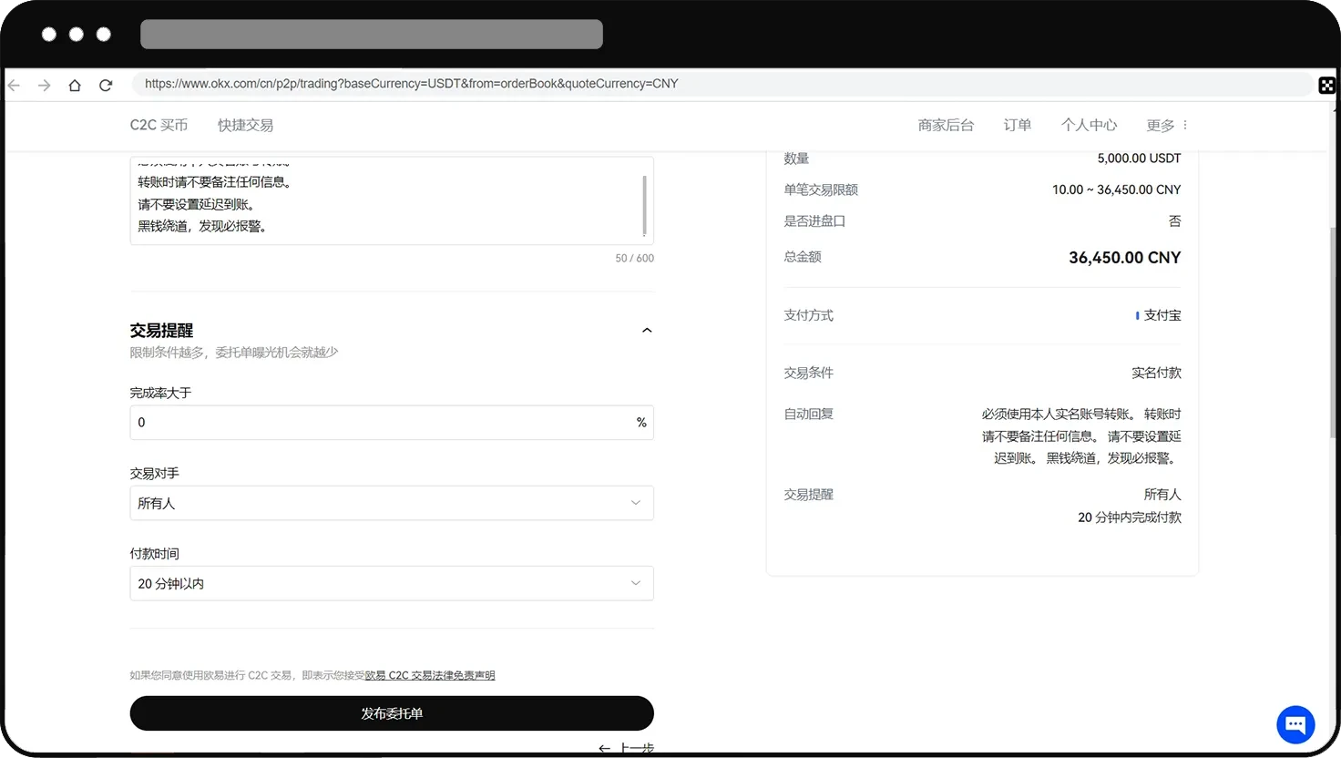This screenshot has height=758, width=1341.
Task: Open the 付款时间 dropdown showing 20 分钟以内
Action: [x=392, y=583]
